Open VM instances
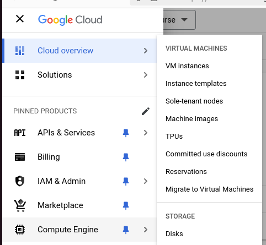The width and height of the screenshot is (266, 245). click(x=209, y=66)
